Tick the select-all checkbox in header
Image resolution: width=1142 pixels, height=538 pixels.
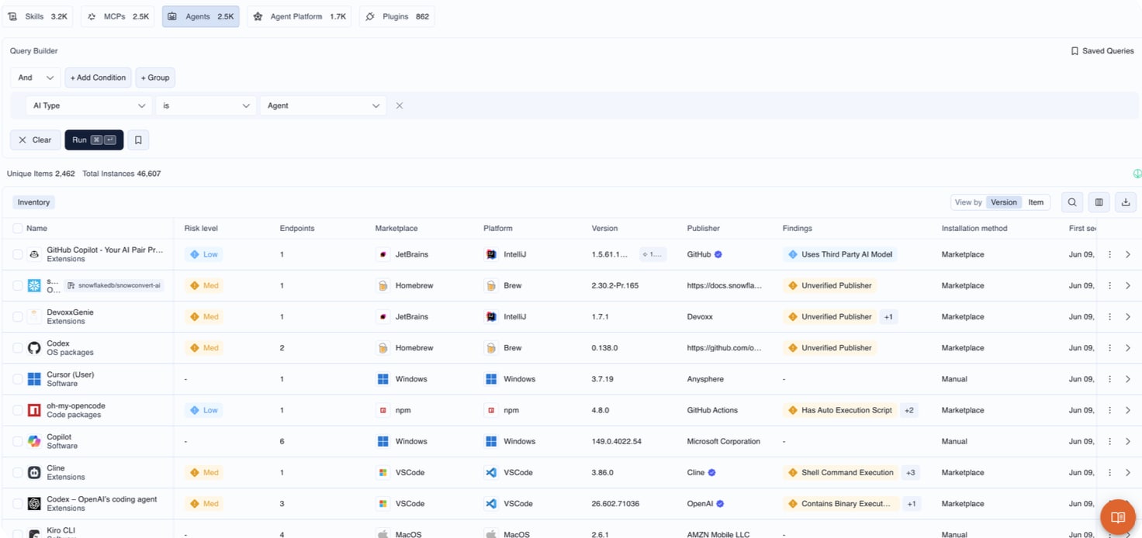pos(18,229)
